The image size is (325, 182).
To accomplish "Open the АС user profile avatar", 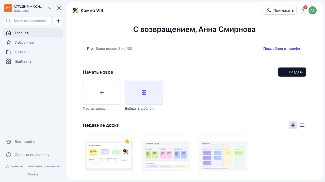I will (x=313, y=10).
